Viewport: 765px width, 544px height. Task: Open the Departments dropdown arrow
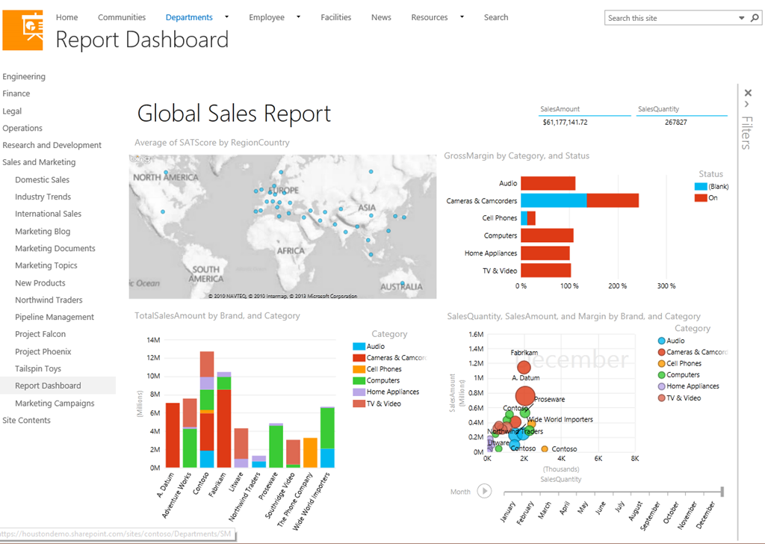(x=226, y=17)
